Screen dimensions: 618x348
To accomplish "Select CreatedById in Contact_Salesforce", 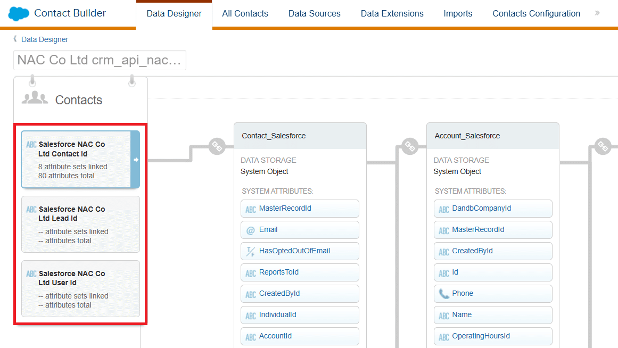I will pyautogui.click(x=300, y=294).
